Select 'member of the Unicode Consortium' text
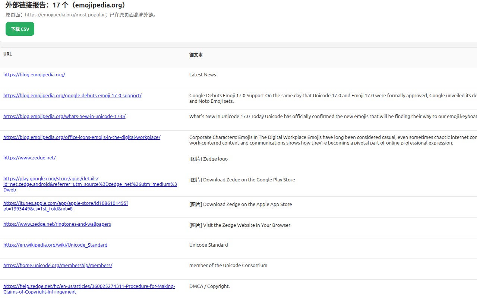This screenshot has width=477, height=298. [x=228, y=265]
